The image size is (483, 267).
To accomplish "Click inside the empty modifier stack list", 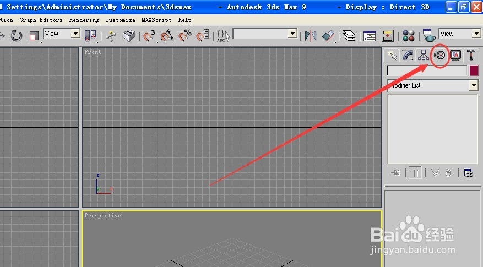I will (432, 129).
